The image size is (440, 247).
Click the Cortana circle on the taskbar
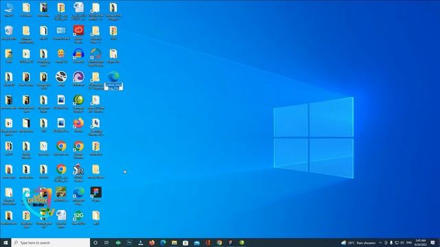[96, 242]
